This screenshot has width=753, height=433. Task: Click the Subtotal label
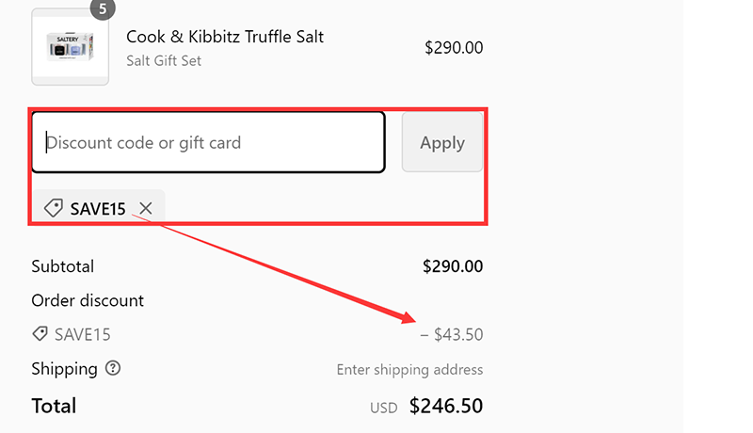[x=63, y=266]
